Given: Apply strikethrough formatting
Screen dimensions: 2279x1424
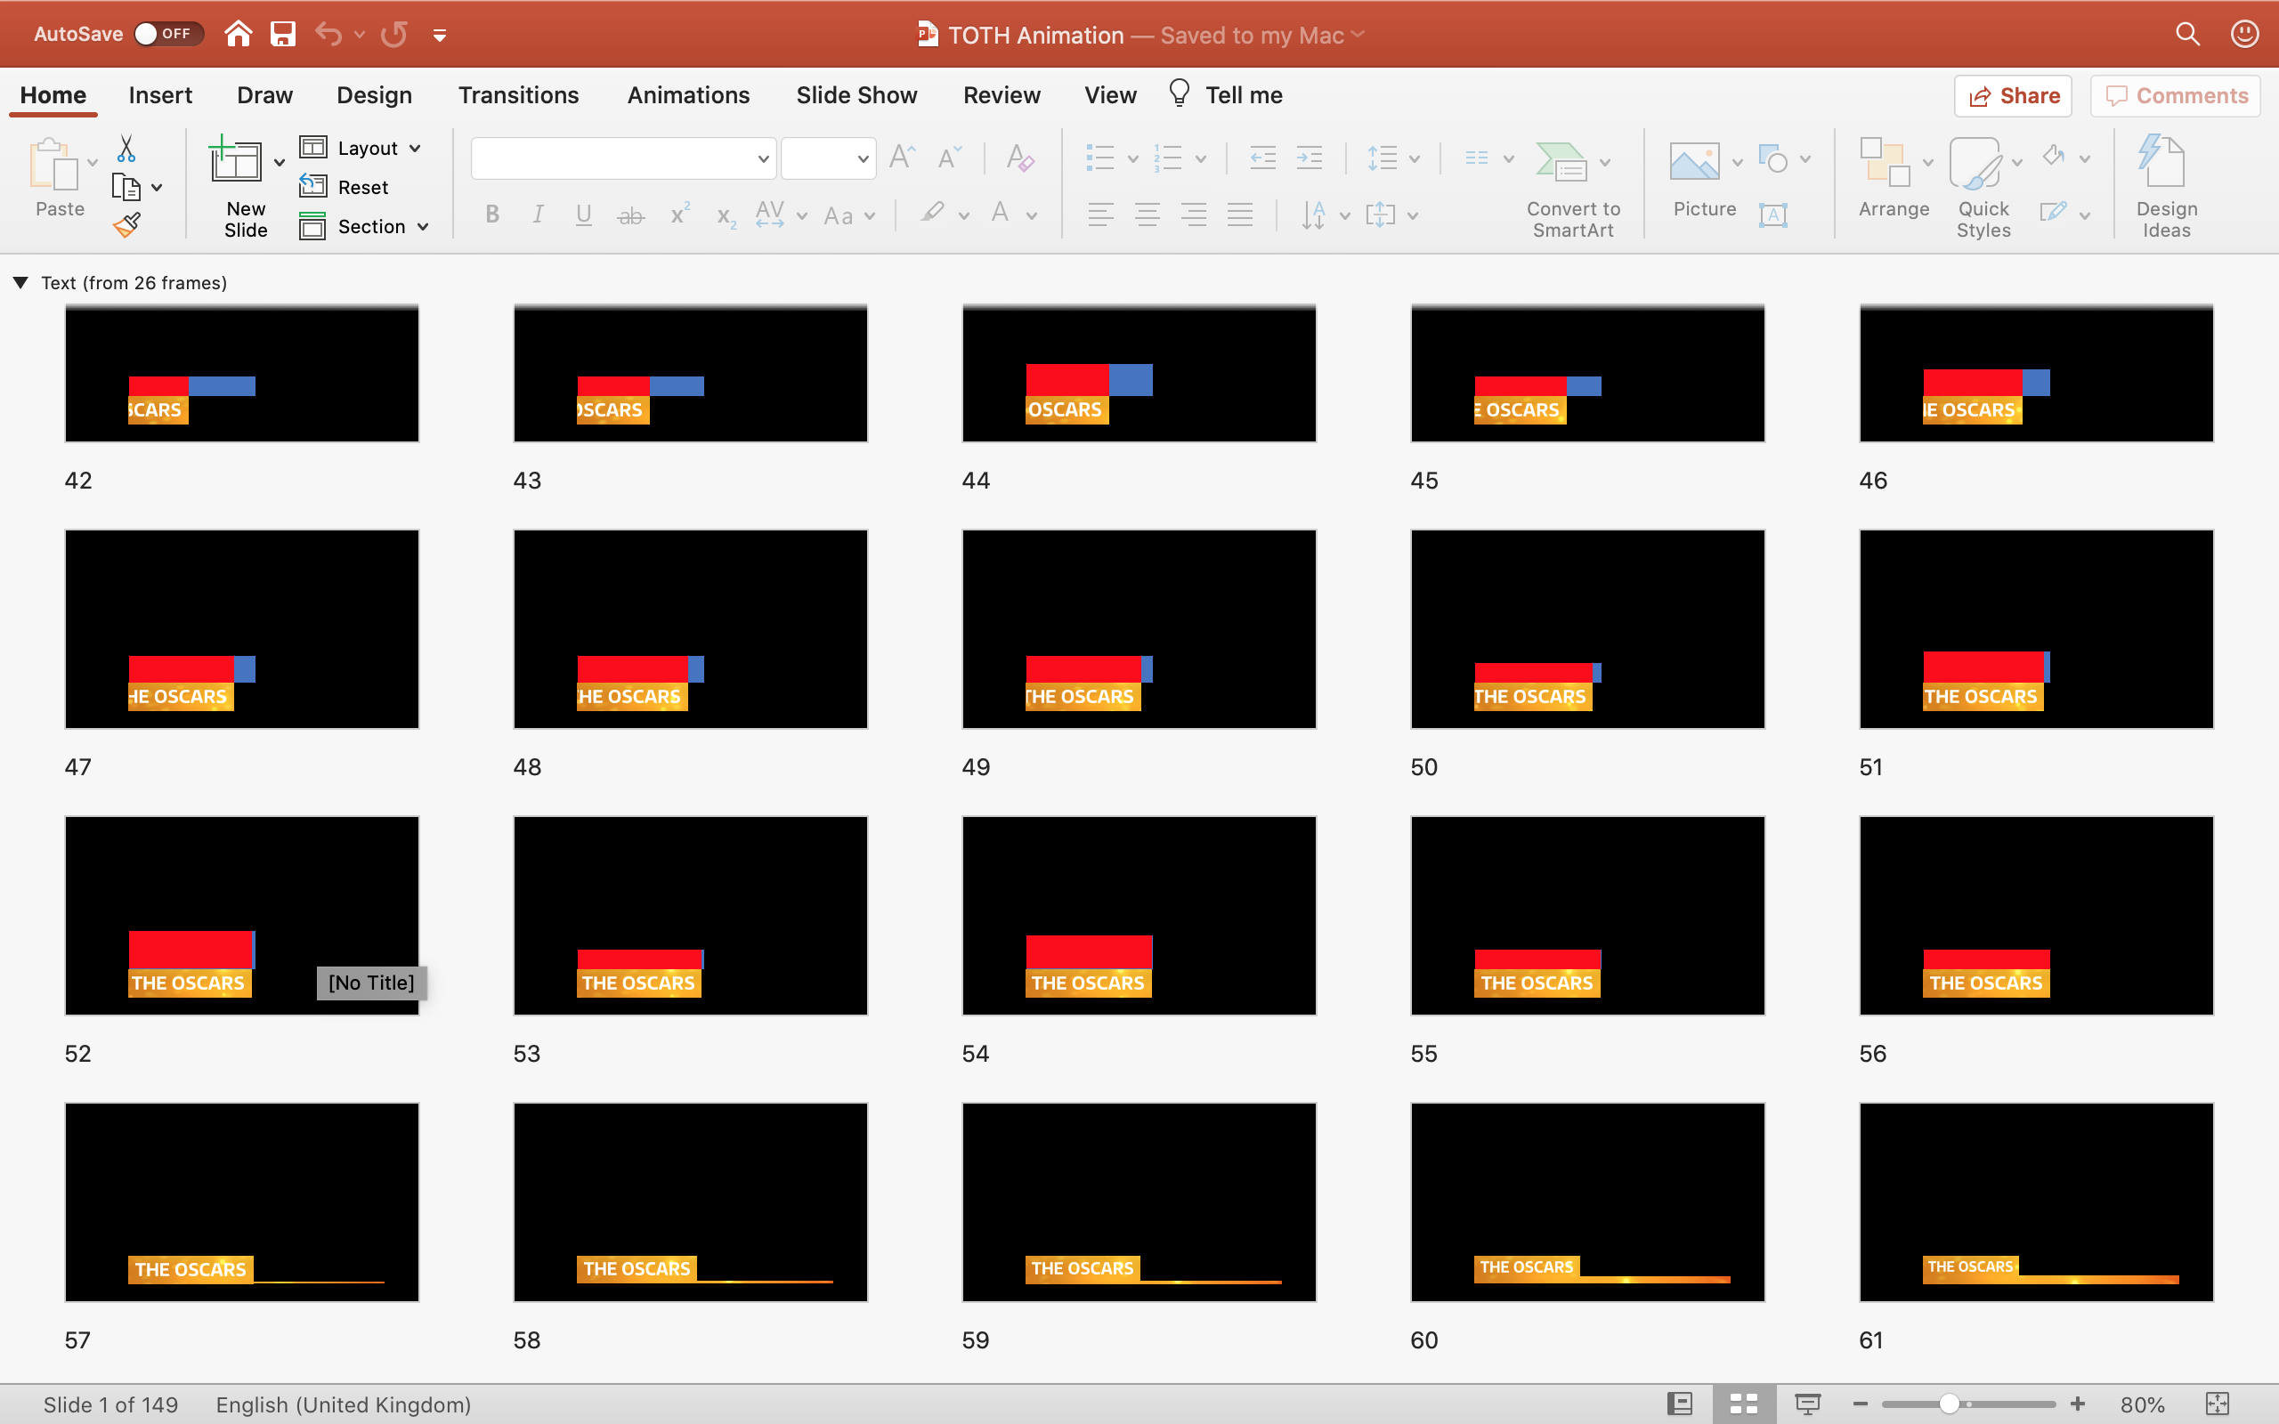Looking at the screenshot, I should tap(630, 215).
